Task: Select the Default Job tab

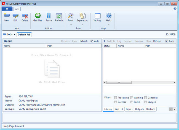Action: [24, 35]
